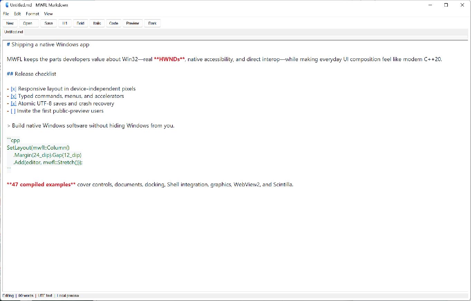
Task: Click the [x] marker before "Typed commands"
Action: pyautogui.click(x=13, y=96)
